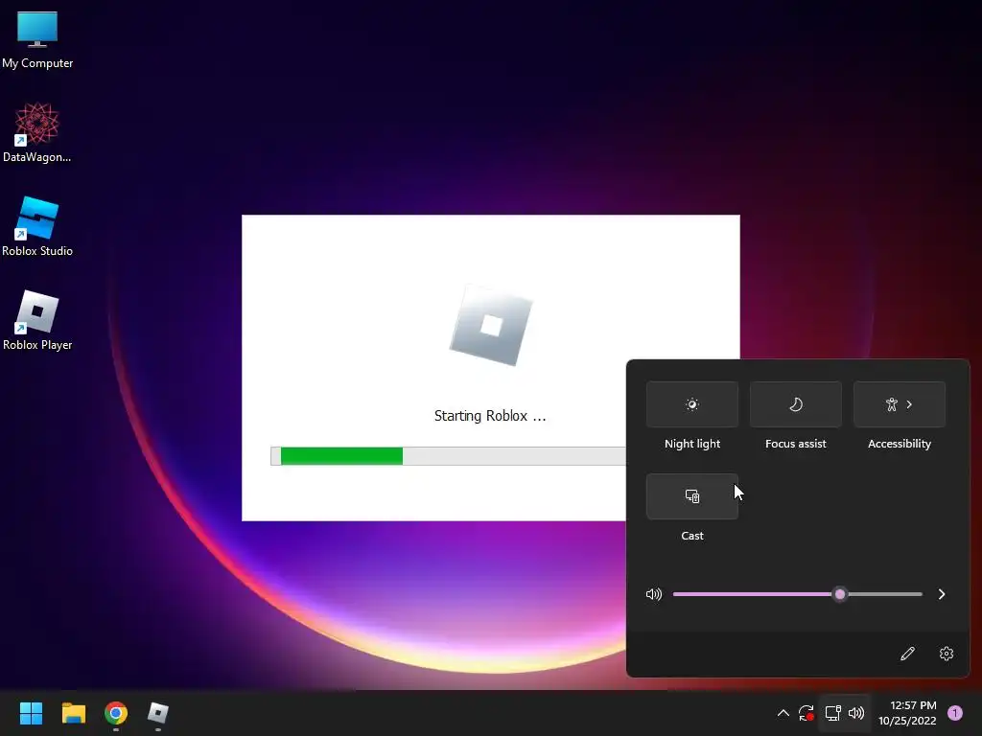The height and width of the screenshot is (736, 982).
Task: Click the 'Night light' label text
Action: click(692, 444)
